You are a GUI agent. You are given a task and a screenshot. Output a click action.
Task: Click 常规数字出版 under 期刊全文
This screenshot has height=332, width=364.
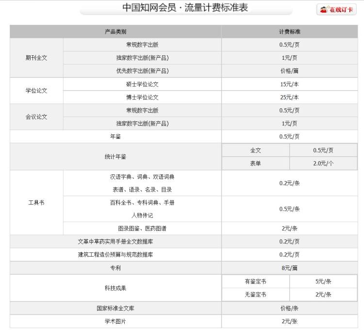[142, 45]
